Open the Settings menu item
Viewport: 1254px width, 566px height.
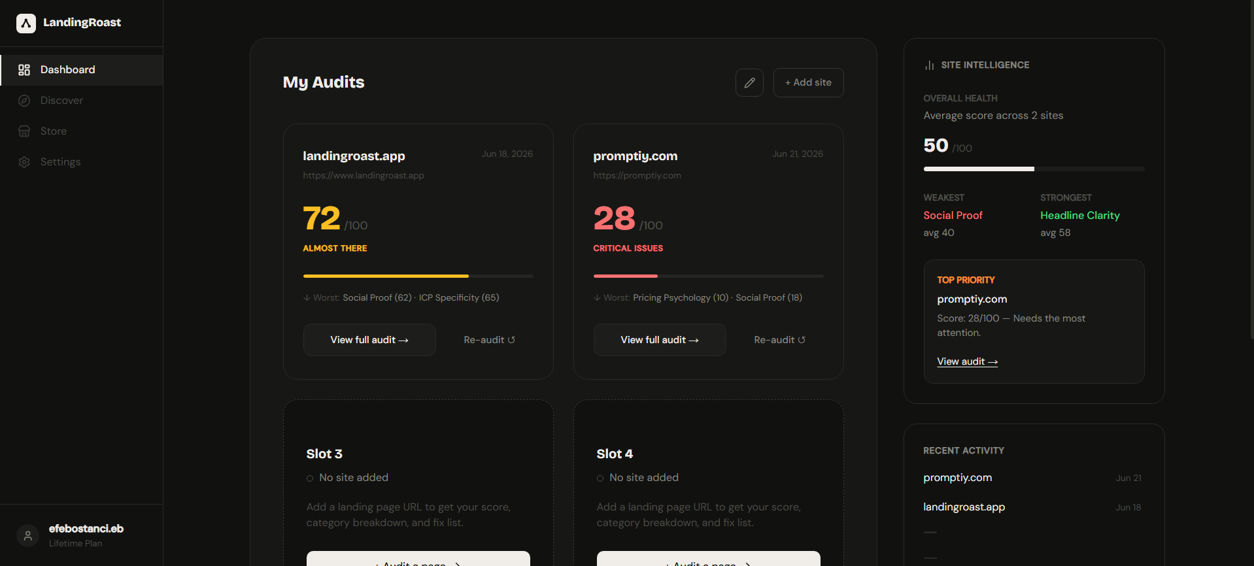(x=82, y=162)
